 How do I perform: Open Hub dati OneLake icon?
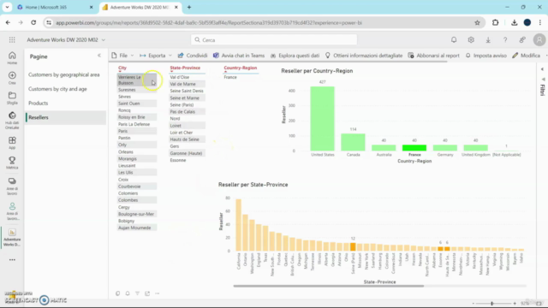point(12,120)
